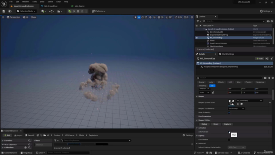The image size is (275, 155).
Task: Collapse the Niagara section
Action: pyautogui.click(x=197, y=96)
